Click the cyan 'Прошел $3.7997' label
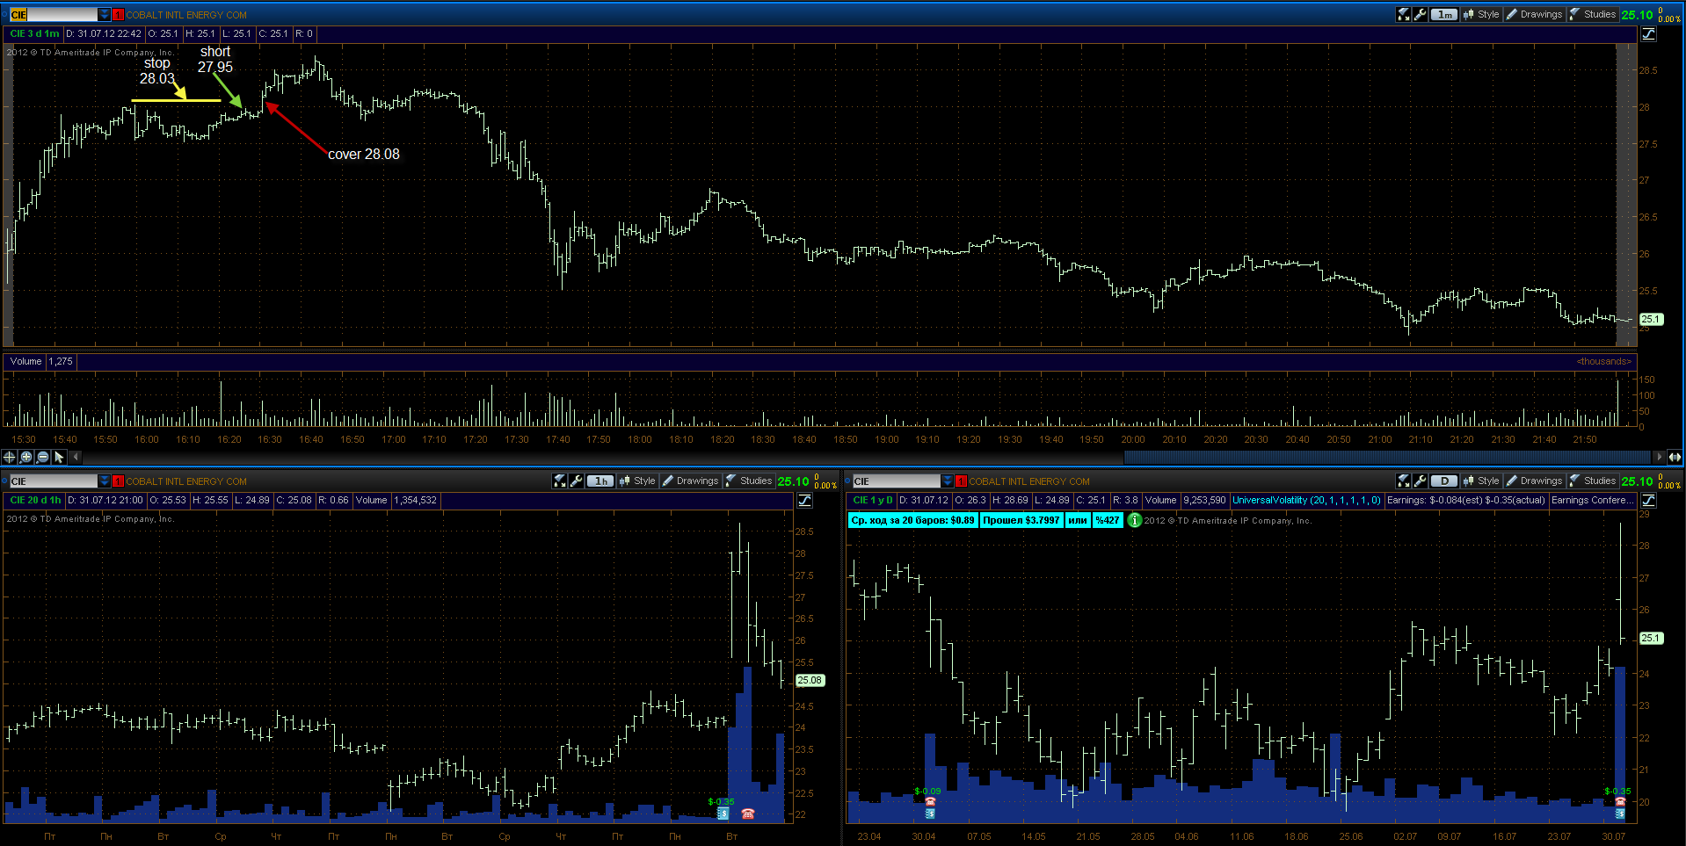Viewport: 1686px width, 846px height. 1021,520
